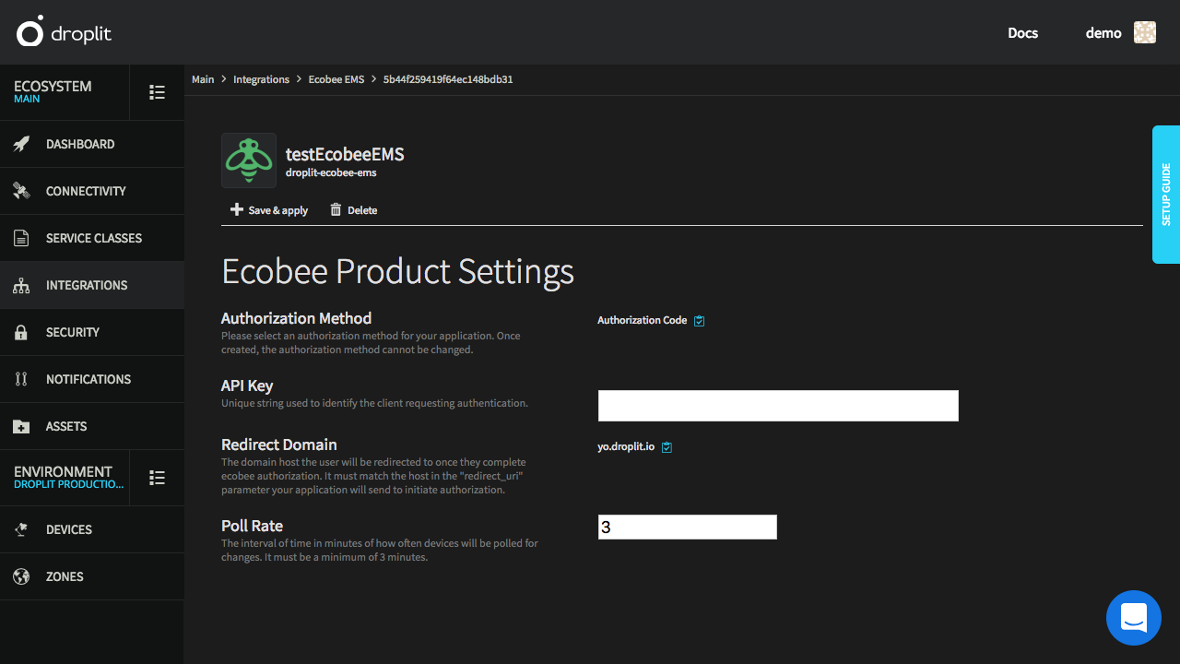The image size is (1180, 664).
Task: Click the Redirect Domain label
Action: coord(279,445)
